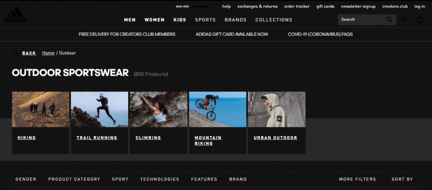The image size is (432, 190).
Task: Click the back arrow icon
Action: tap(16, 53)
